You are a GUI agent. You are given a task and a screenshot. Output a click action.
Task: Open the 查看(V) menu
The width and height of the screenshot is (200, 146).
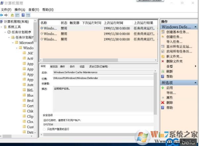pyautogui.click(x=34, y=10)
